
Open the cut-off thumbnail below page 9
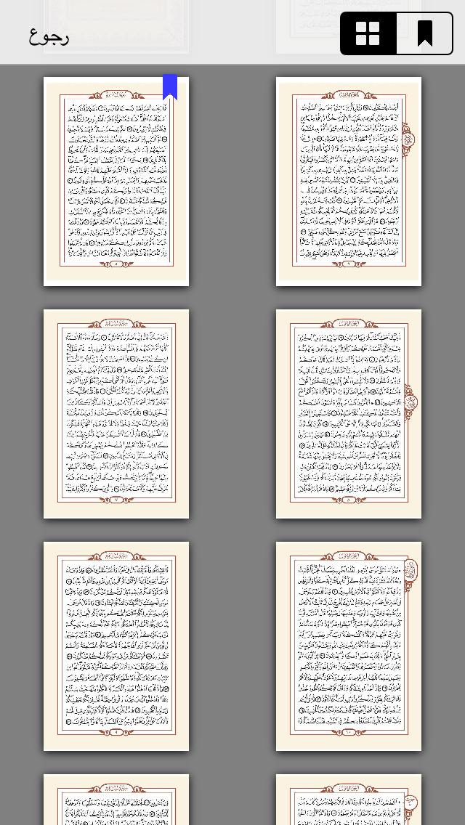(116, 800)
